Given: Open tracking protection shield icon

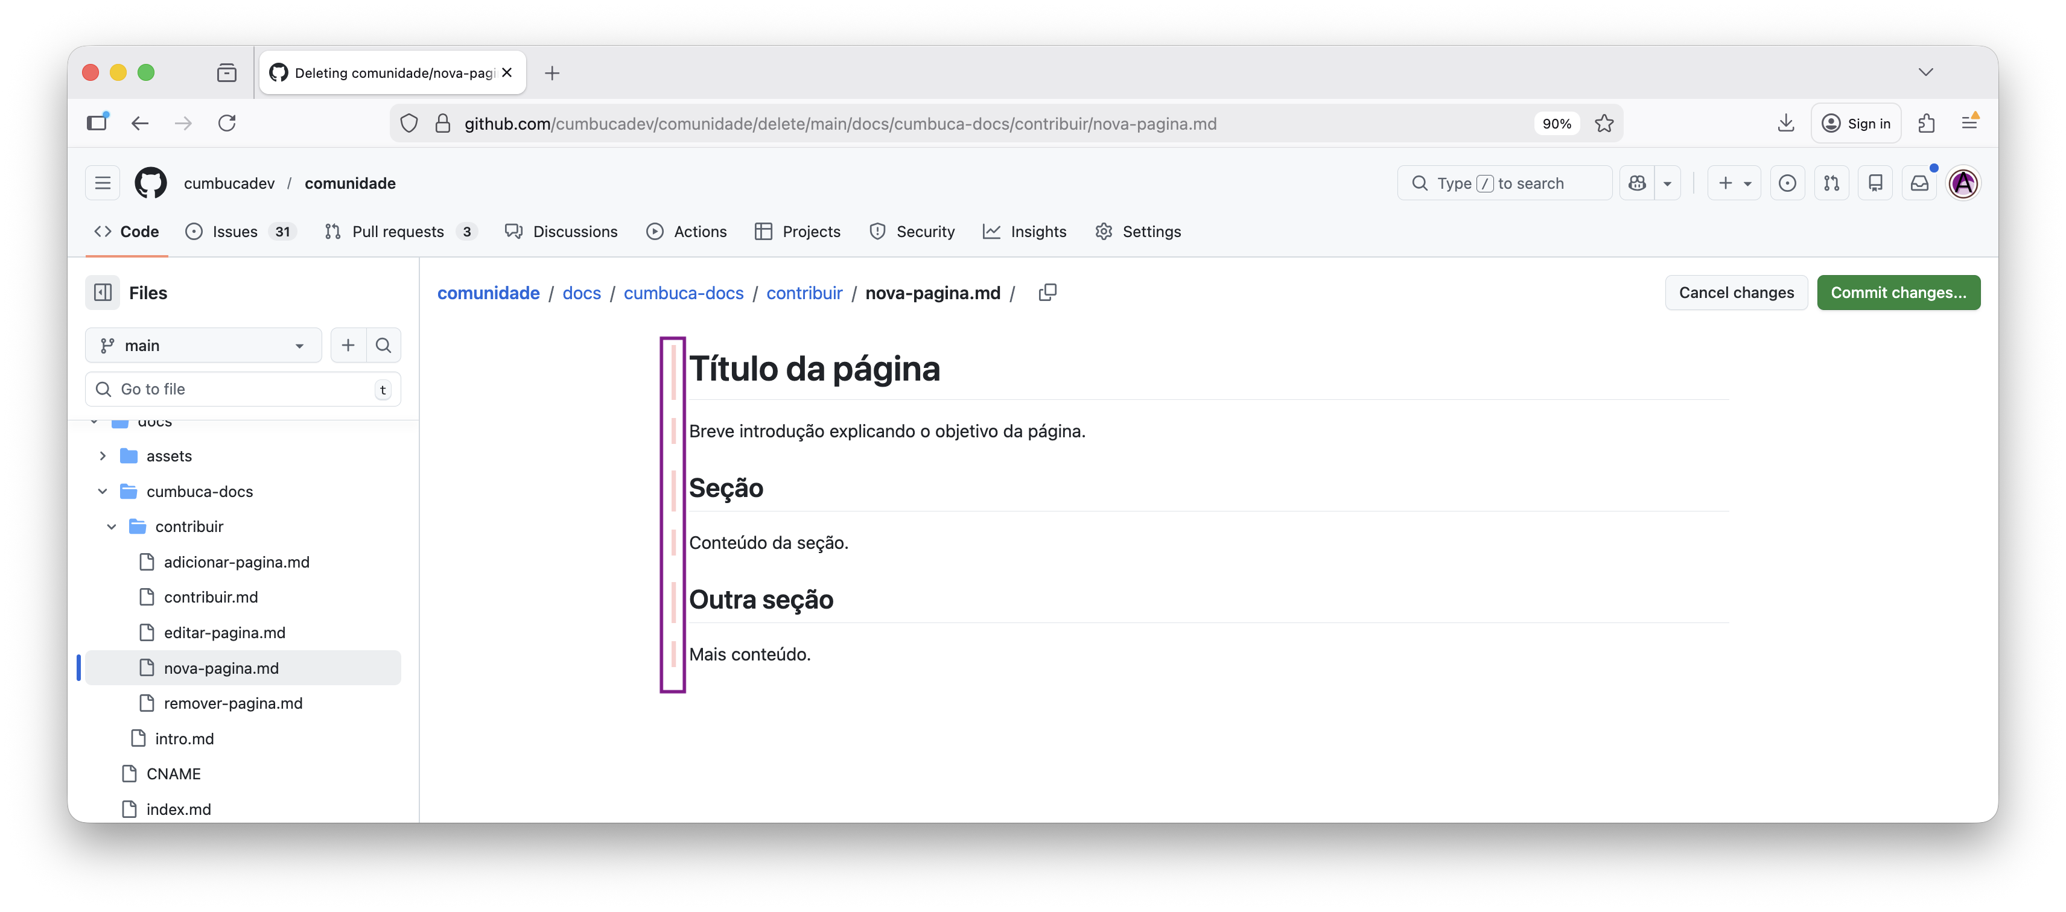Looking at the screenshot, I should [x=409, y=124].
